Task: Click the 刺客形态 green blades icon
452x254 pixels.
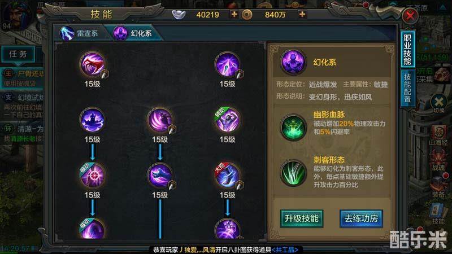Action: (293, 173)
